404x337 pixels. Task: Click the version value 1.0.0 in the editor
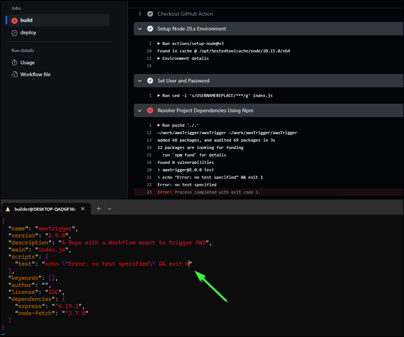click(57, 236)
